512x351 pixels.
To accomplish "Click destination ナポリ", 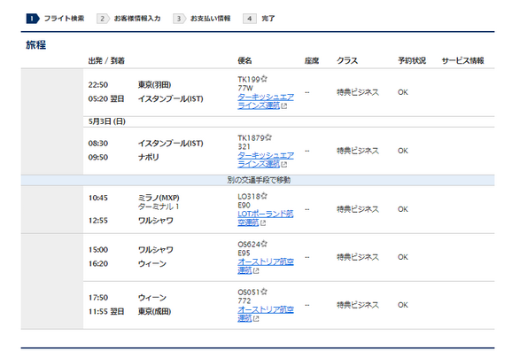I will point(148,157).
